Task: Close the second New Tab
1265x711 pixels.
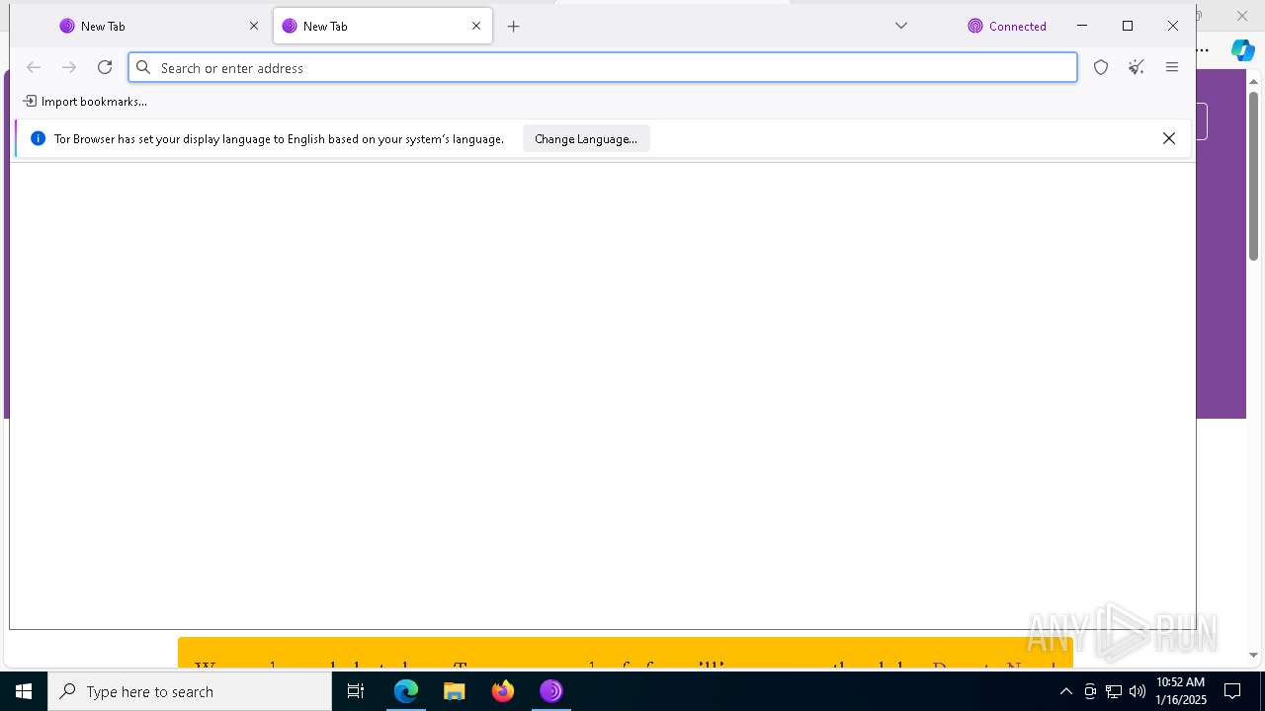Action: click(x=476, y=26)
